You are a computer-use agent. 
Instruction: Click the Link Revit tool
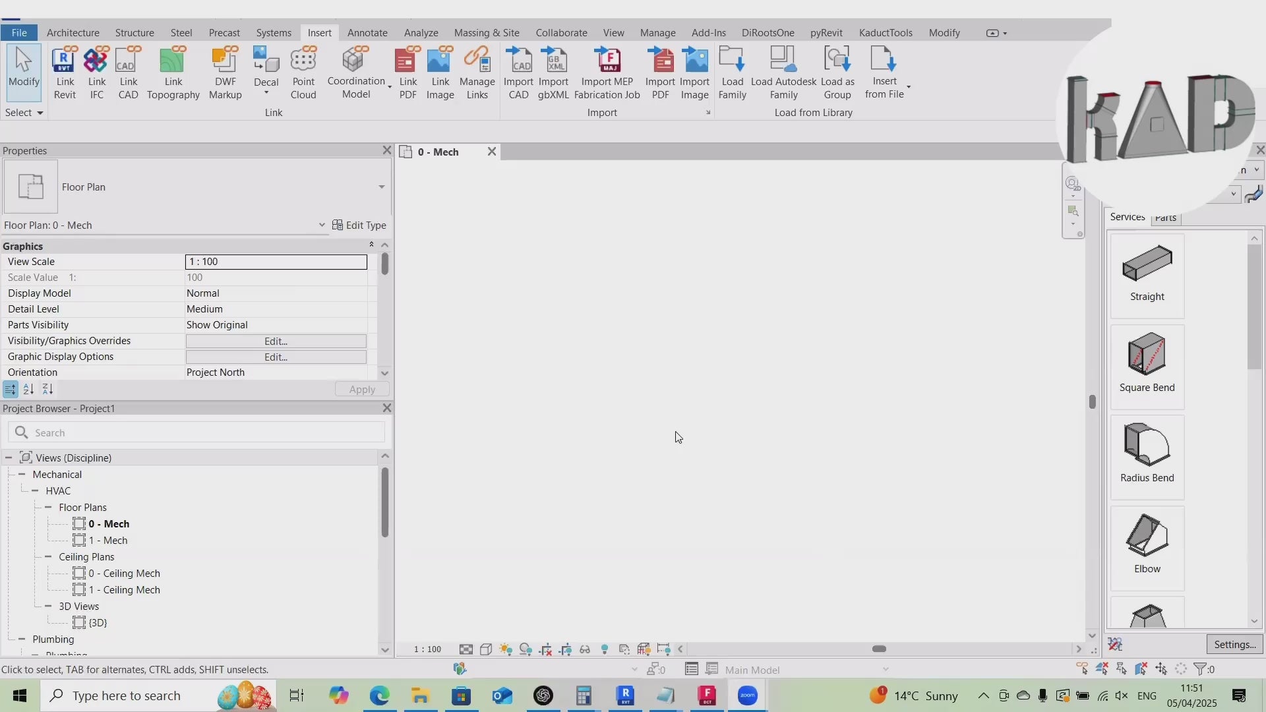[65, 73]
